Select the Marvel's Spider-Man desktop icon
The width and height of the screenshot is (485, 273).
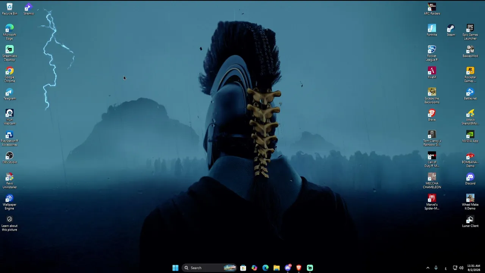pos(432,202)
